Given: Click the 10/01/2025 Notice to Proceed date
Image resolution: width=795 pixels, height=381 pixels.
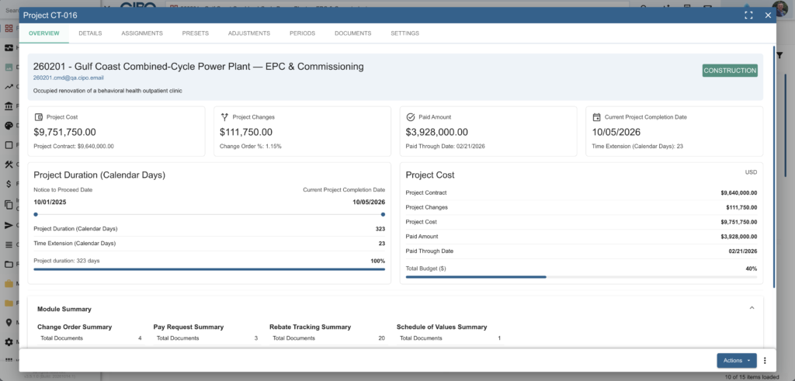Looking at the screenshot, I should [50, 203].
